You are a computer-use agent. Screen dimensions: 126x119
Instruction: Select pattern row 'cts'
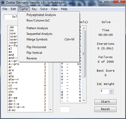pos(28,92)
